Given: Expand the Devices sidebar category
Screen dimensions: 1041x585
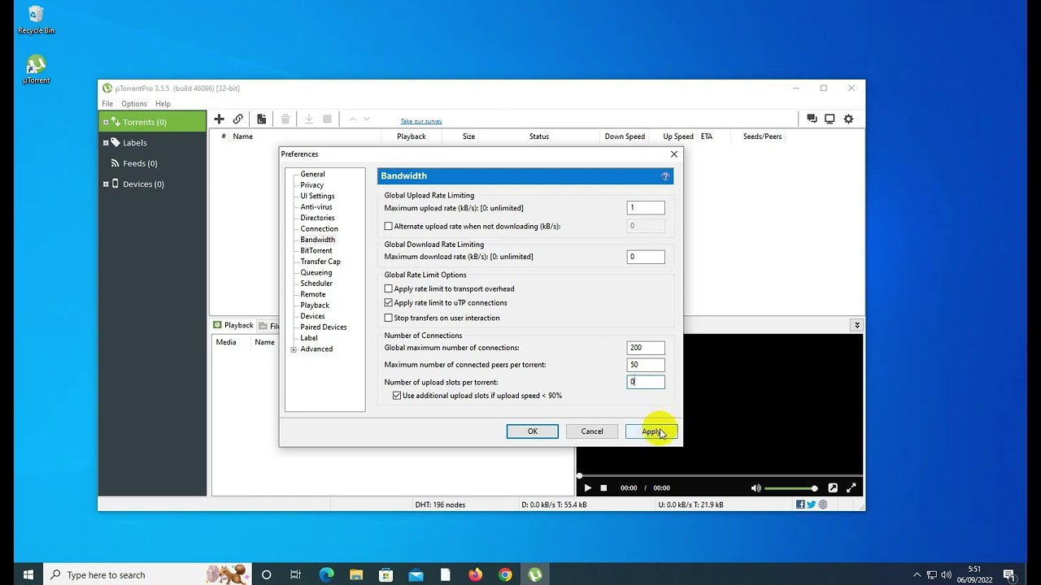Looking at the screenshot, I should [106, 184].
